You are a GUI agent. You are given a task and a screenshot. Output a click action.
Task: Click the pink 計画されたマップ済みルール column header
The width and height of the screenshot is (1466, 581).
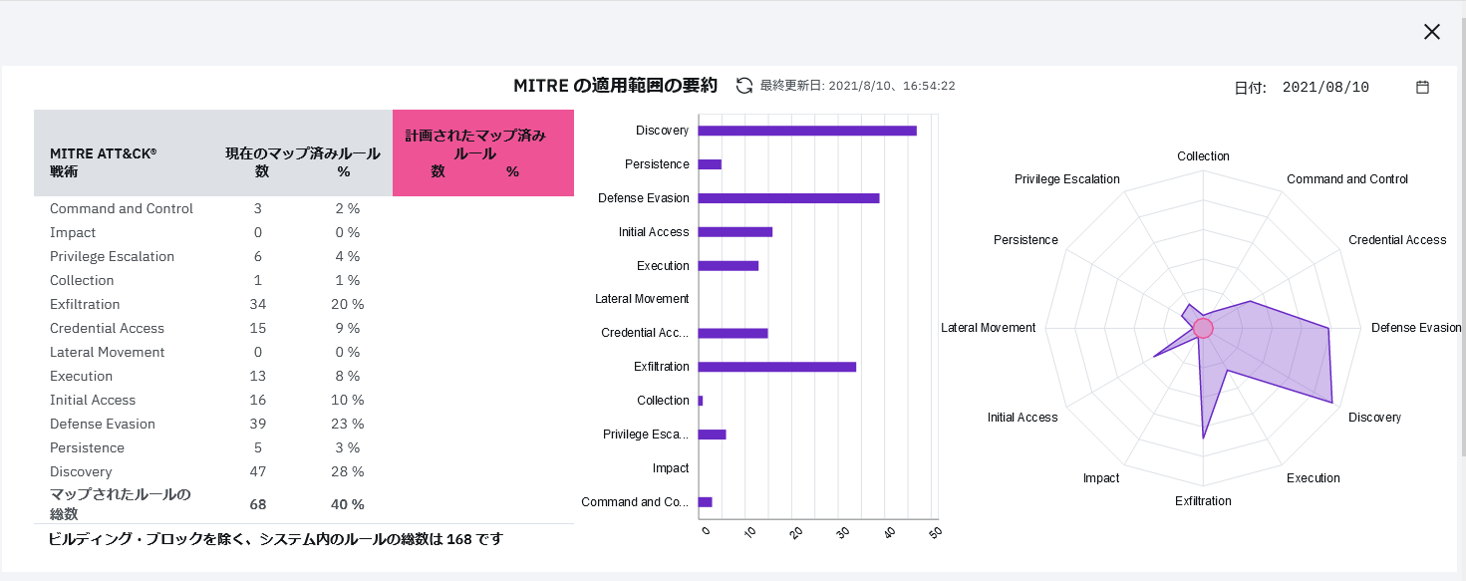click(x=483, y=152)
